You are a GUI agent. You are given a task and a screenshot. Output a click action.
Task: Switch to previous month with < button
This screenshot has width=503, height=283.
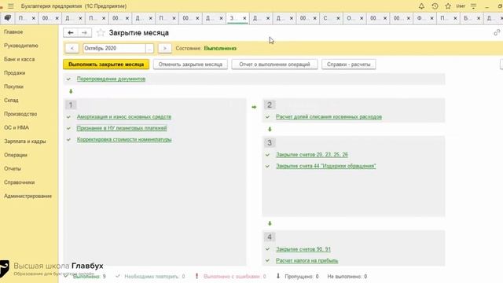(72, 49)
